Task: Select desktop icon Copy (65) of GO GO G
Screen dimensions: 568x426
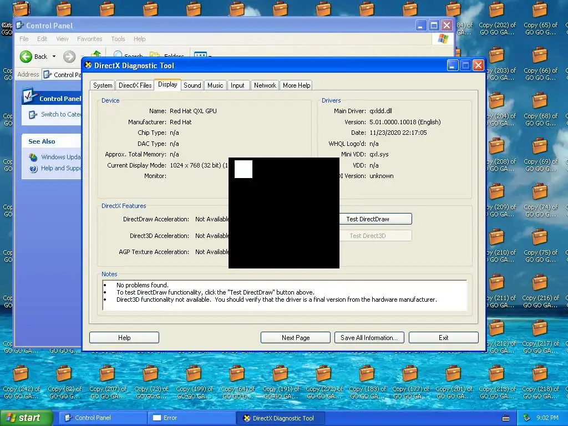Action: [x=540, y=18]
